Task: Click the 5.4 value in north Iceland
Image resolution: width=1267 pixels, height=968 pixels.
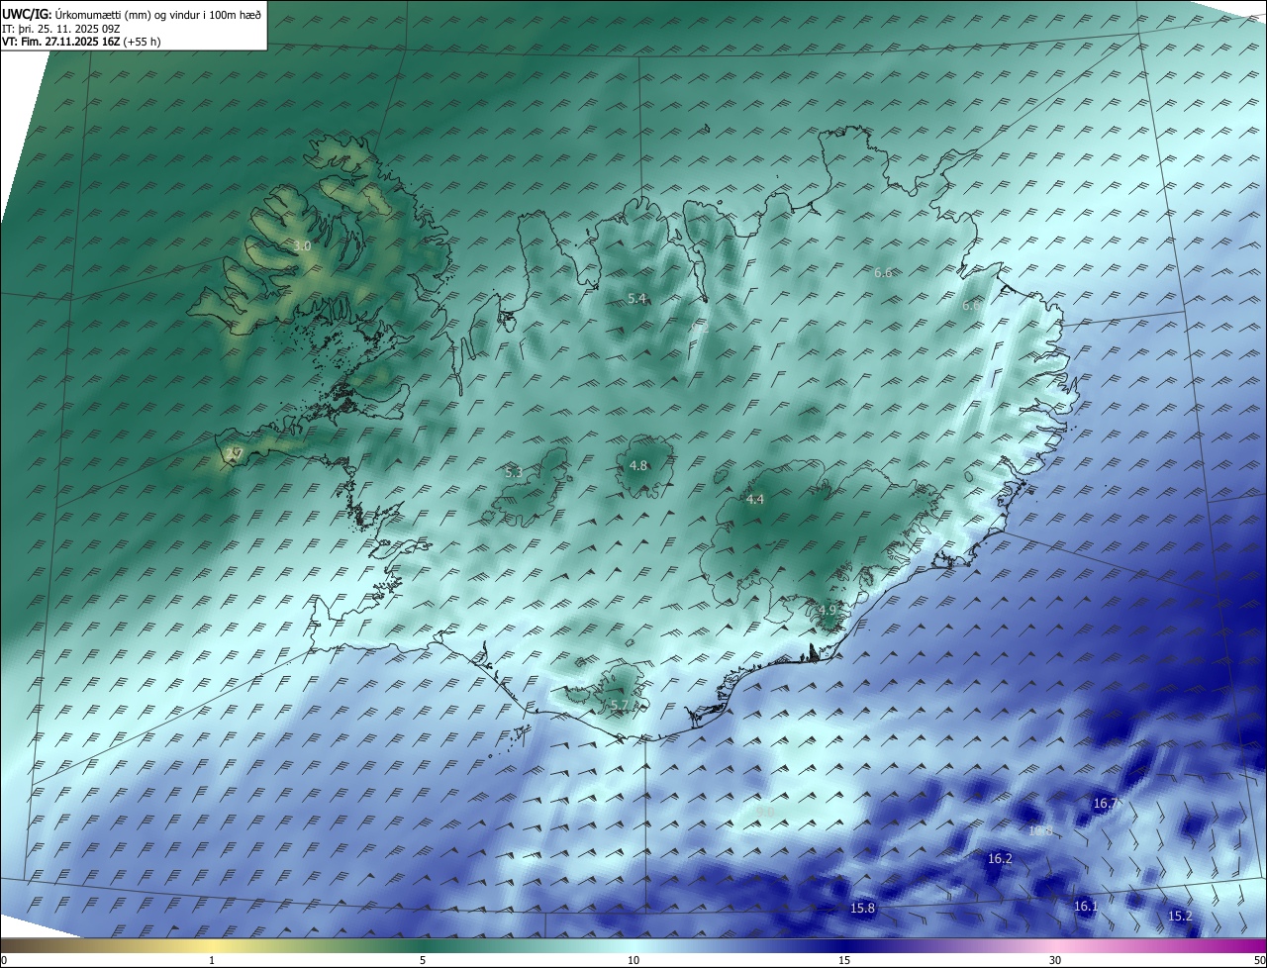Action: point(636,298)
